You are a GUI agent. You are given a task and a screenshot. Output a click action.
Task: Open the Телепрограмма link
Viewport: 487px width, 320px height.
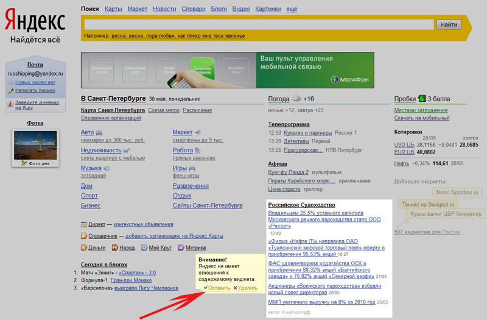point(289,124)
